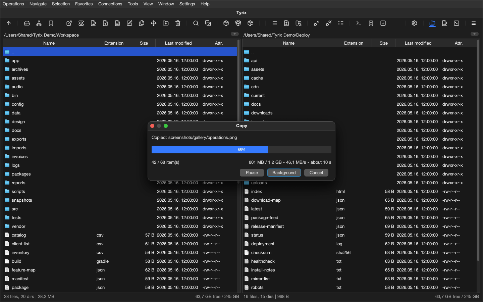
Task: Sort right panel by Extension column
Action: (354, 43)
